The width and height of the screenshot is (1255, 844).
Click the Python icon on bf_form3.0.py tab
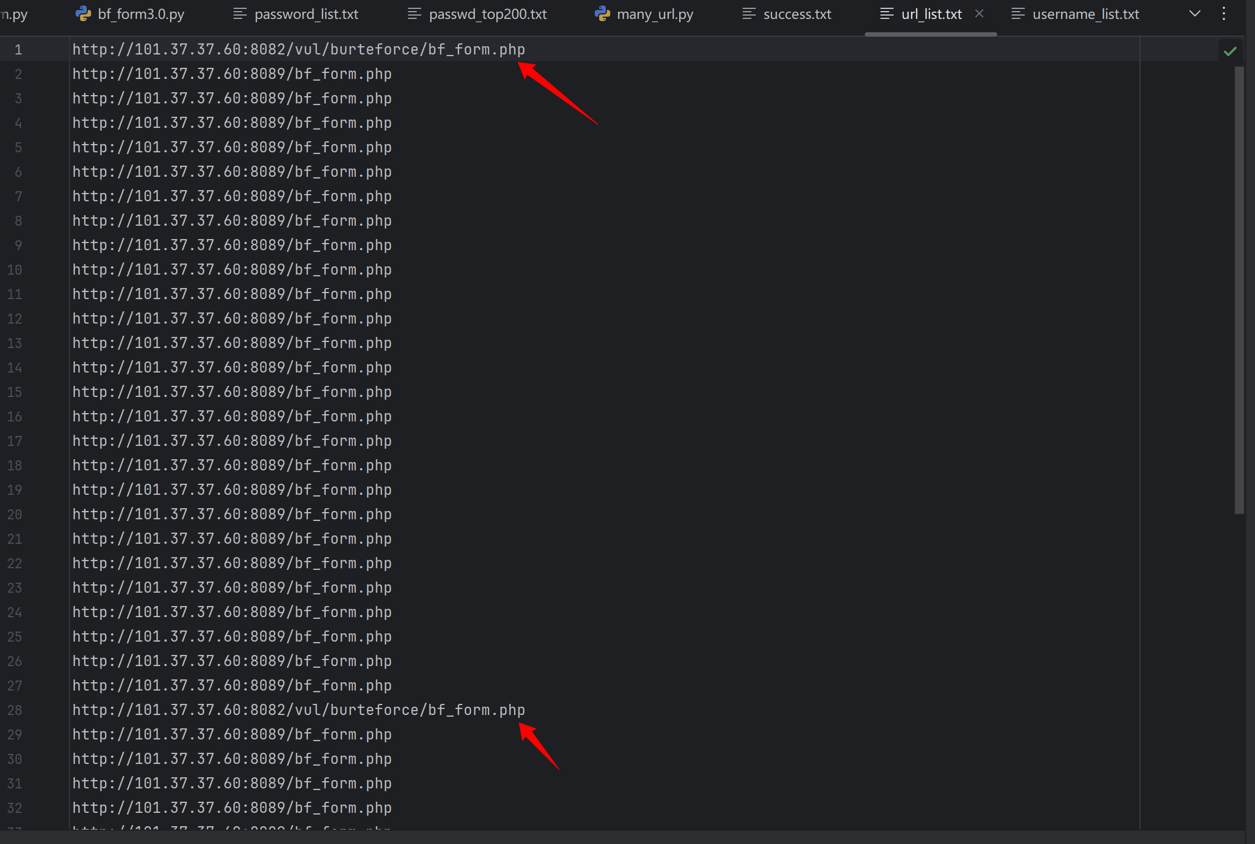(x=83, y=14)
